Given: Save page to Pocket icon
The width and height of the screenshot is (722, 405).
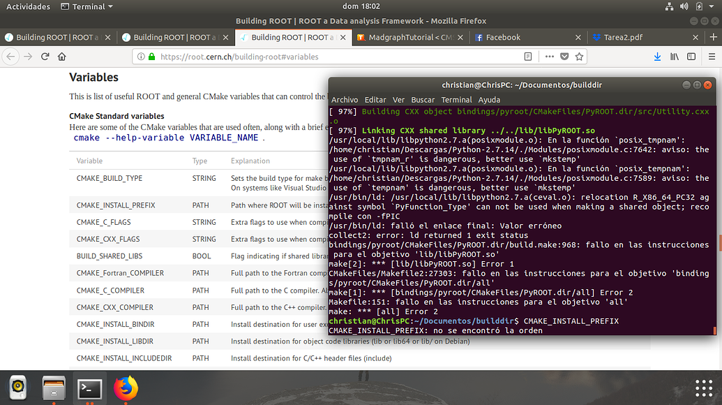Looking at the screenshot, I should click(564, 57).
